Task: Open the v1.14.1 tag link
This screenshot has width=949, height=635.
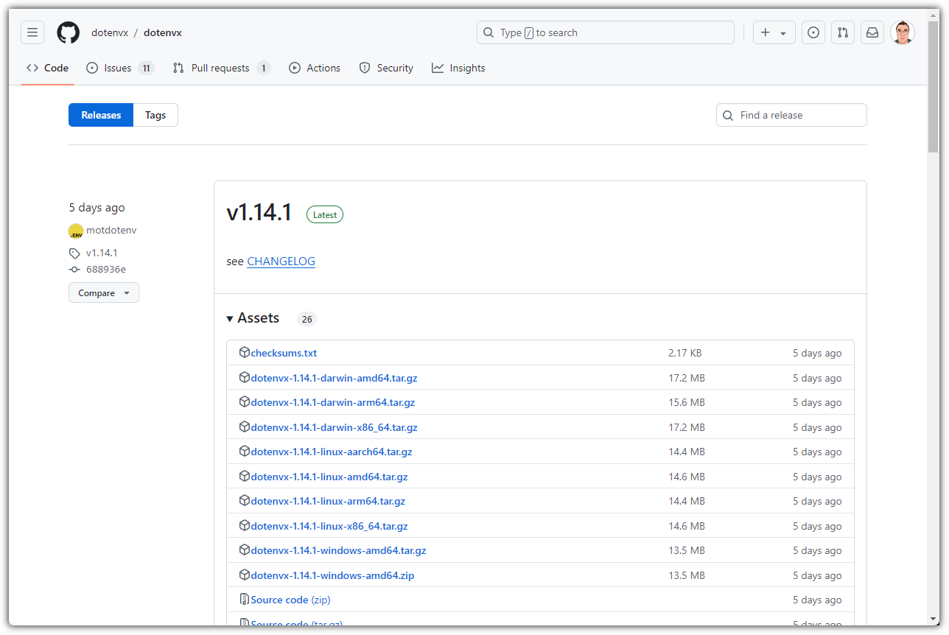Action: (x=102, y=253)
